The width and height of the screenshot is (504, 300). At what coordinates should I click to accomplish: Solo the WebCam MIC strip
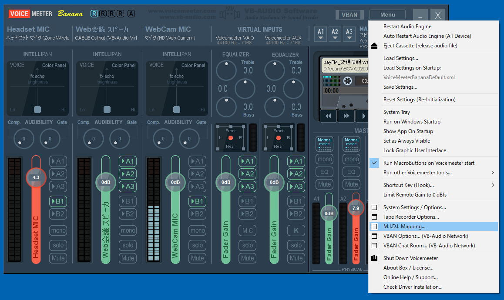click(197, 245)
